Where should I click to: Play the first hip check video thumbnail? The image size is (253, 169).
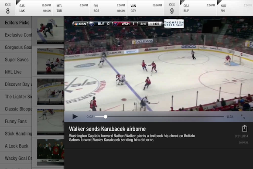point(51,31)
